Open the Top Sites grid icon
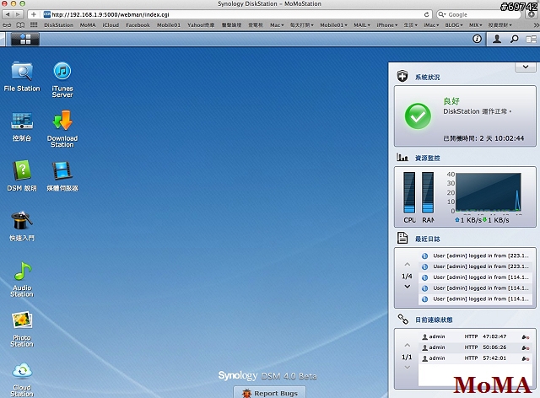Viewport: 540px width, 398px height. coord(34,24)
